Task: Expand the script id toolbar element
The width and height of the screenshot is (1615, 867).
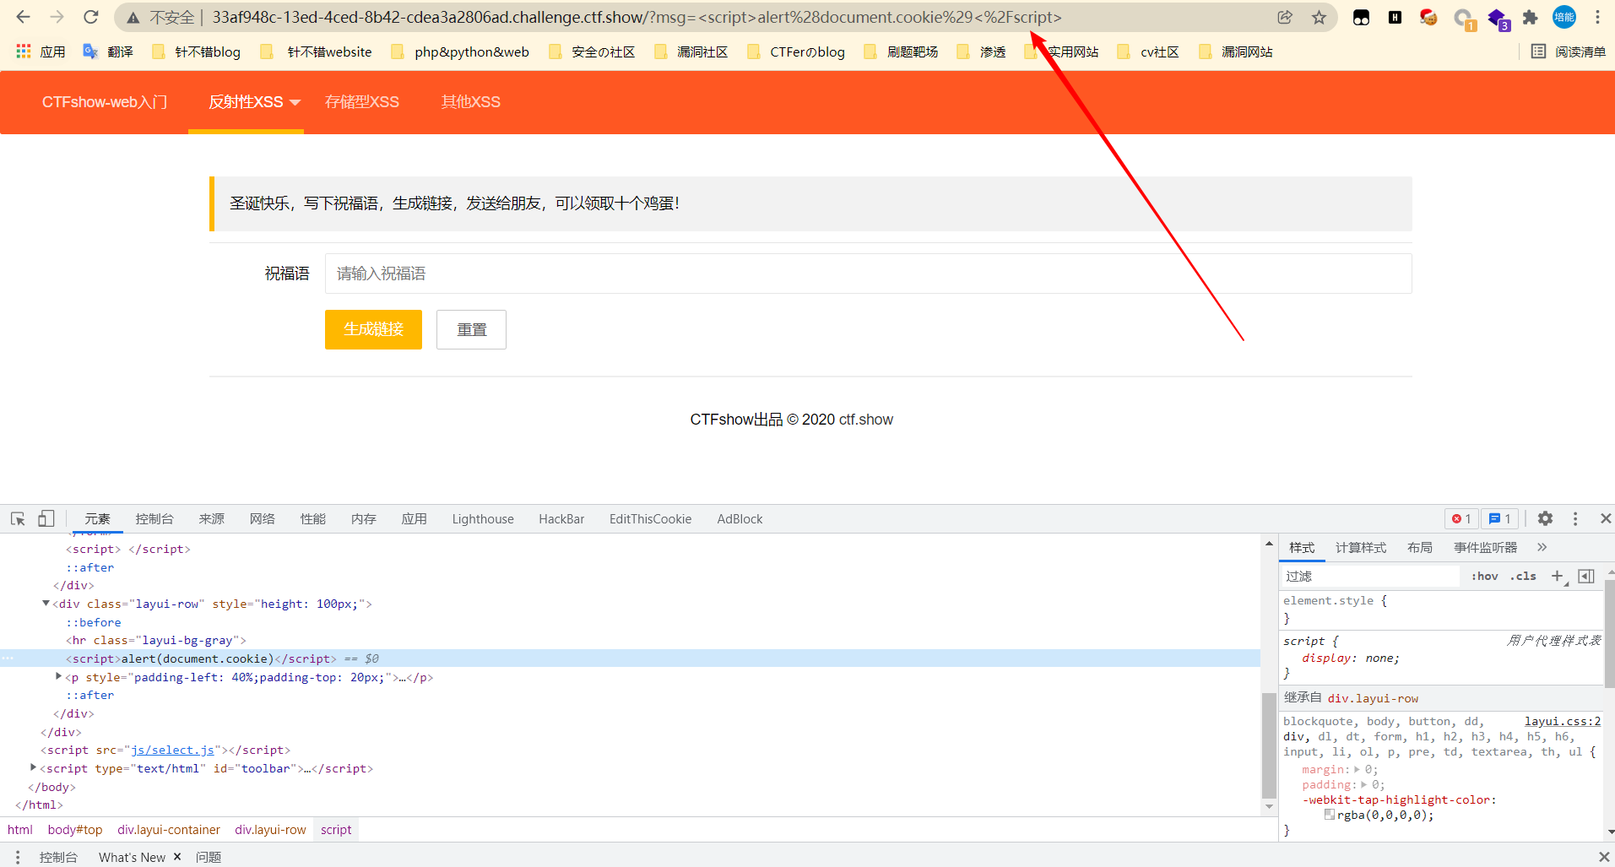Action: [x=33, y=767]
